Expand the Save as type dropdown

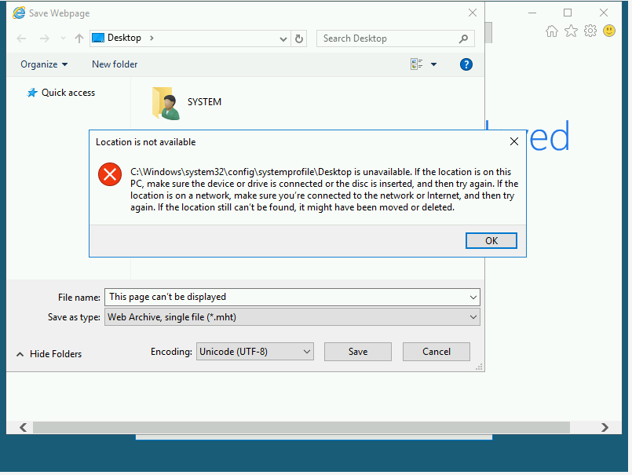point(473,317)
